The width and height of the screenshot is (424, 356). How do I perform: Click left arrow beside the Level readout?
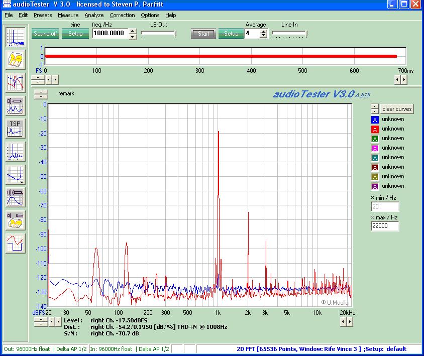click(x=51, y=322)
